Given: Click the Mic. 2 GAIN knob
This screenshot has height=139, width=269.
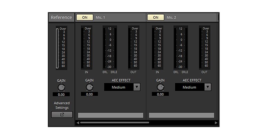Looking at the screenshot, I should 160,87.
